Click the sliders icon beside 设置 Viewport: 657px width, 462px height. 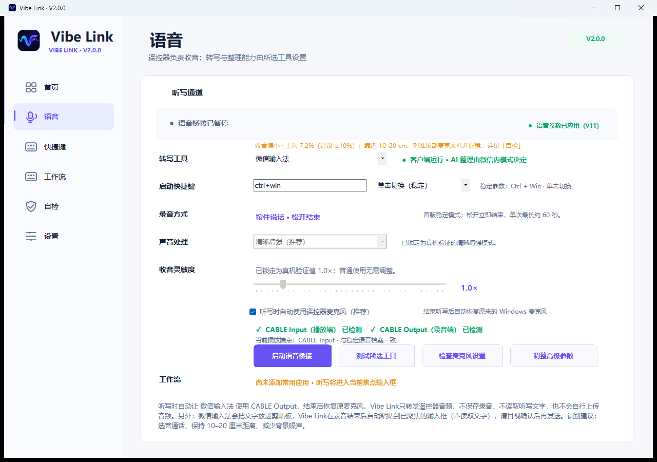click(x=31, y=236)
